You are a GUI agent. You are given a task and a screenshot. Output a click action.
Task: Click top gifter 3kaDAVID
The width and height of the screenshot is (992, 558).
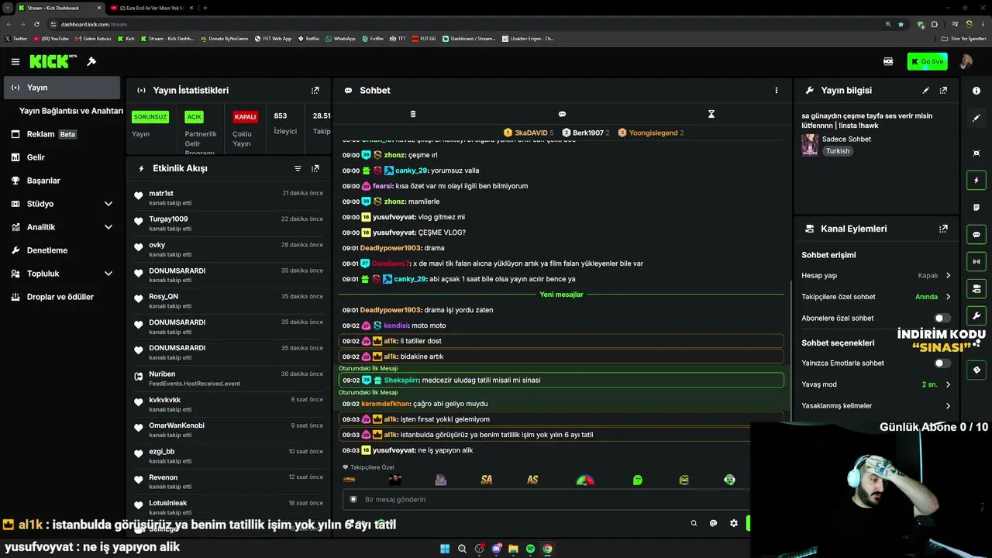point(531,133)
